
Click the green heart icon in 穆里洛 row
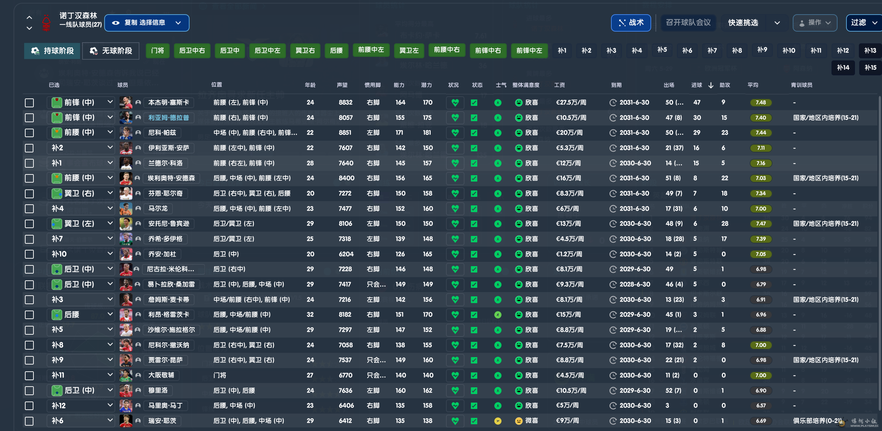pyautogui.click(x=455, y=390)
